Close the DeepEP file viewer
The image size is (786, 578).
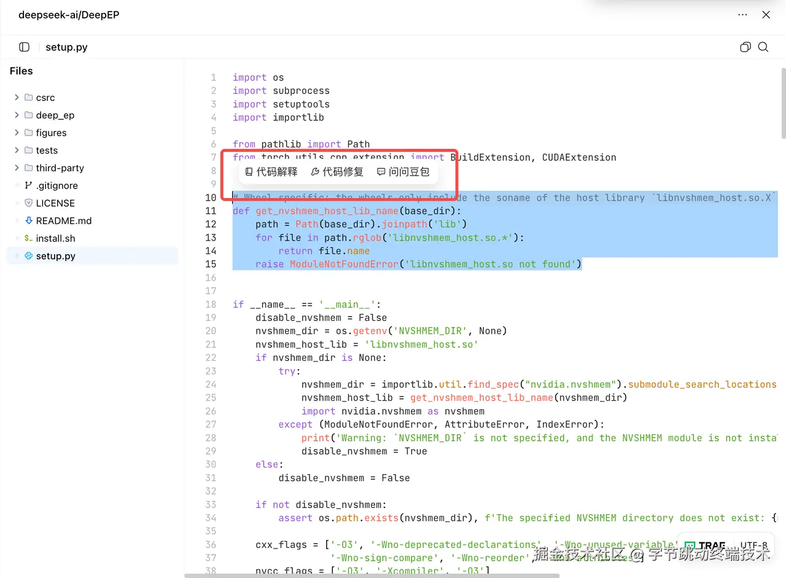coord(766,15)
